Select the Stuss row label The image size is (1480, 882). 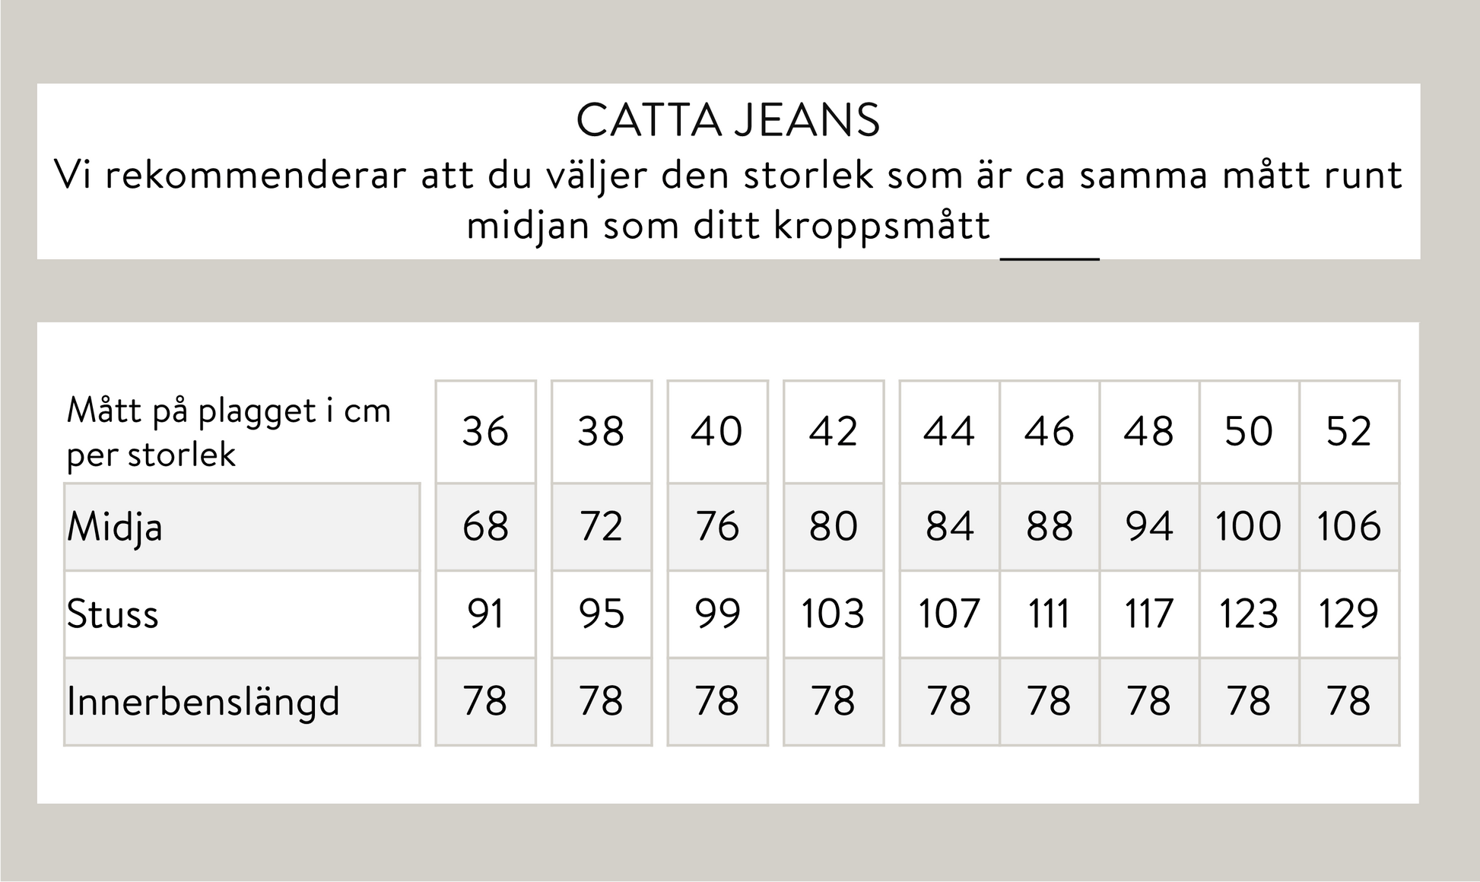[x=113, y=614]
